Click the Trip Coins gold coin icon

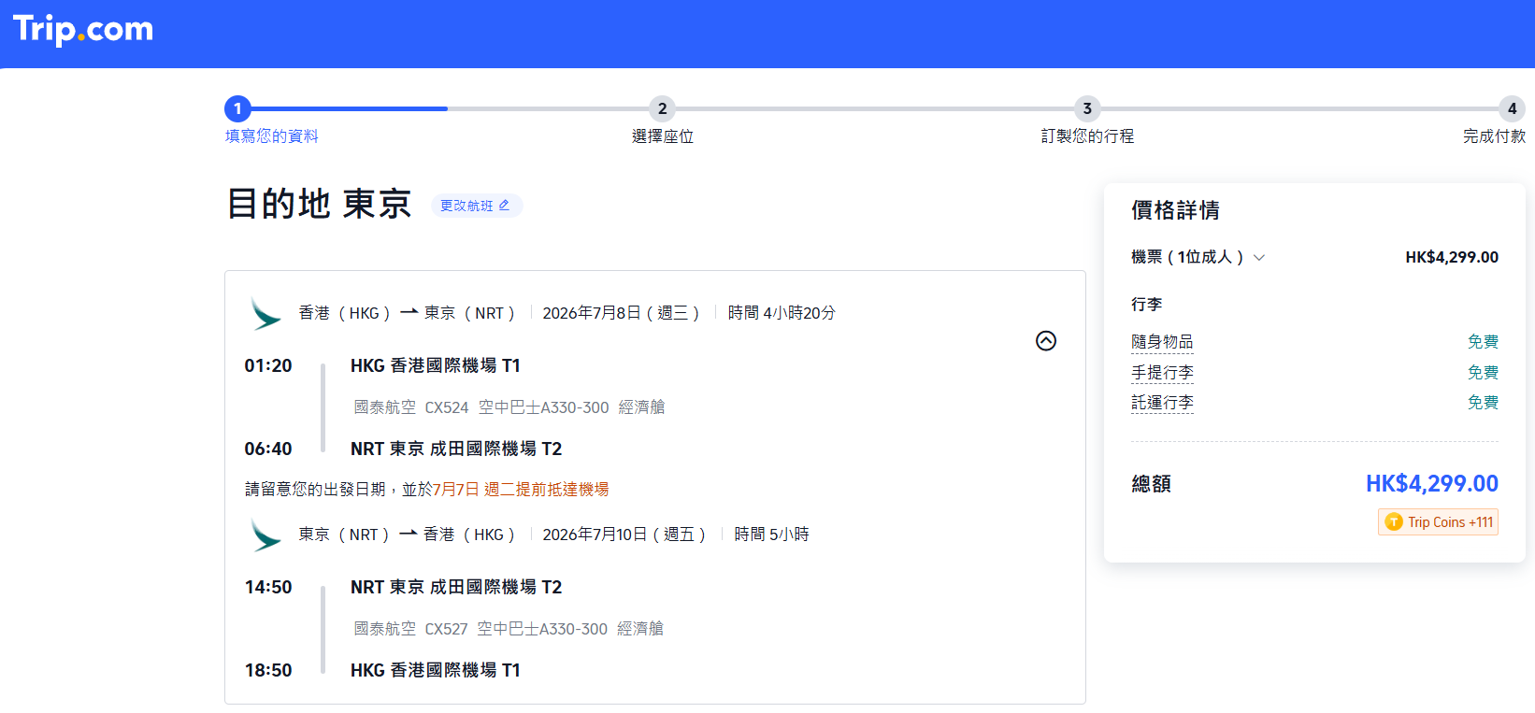(x=1393, y=522)
